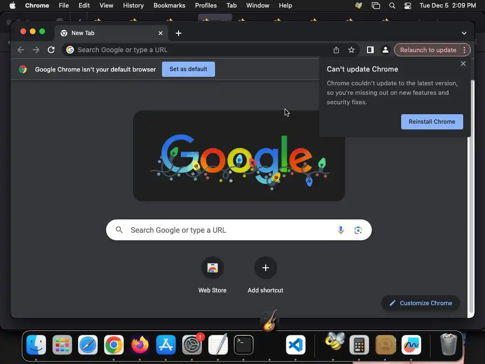The width and height of the screenshot is (485, 364).
Task: Open GarageBand guitar icon in Dock
Action: [x=270, y=321]
